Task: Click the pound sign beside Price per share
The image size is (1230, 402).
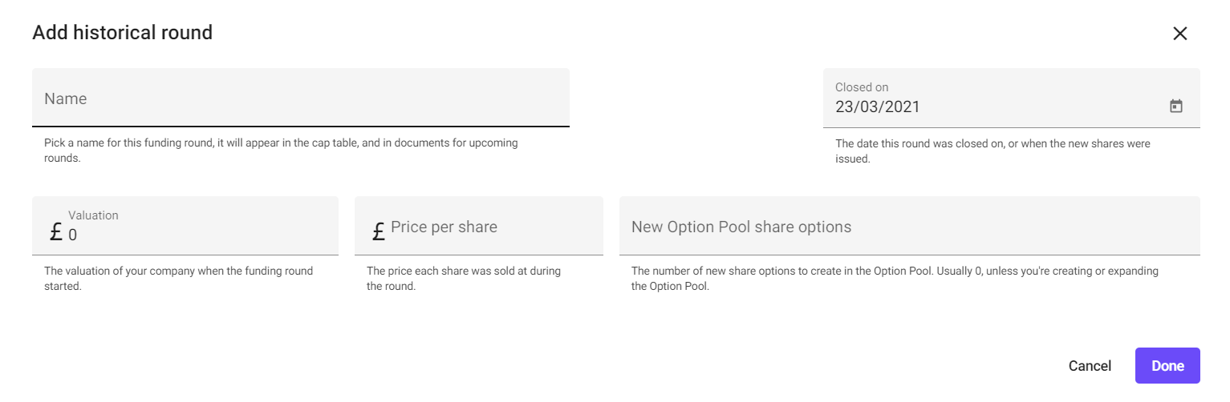Action: (379, 232)
